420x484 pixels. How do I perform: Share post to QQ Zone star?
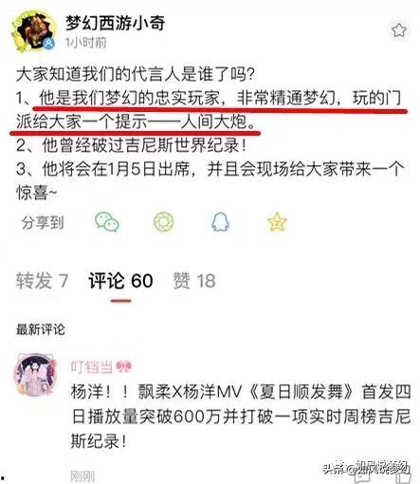[277, 222]
